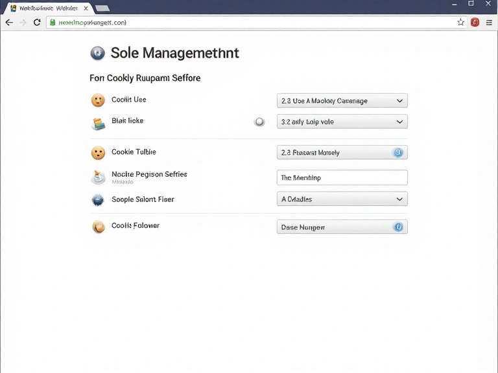This screenshot has height=373, width=498.
Task: Click the round logo icon beside Sole Managemethnt
Action: [x=97, y=53]
